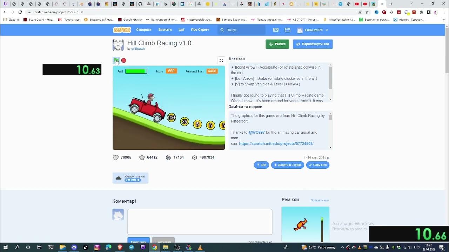Screen dimensions: 449x252
Task: Open the Google Gravity bookmark
Action: [x=130, y=20]
